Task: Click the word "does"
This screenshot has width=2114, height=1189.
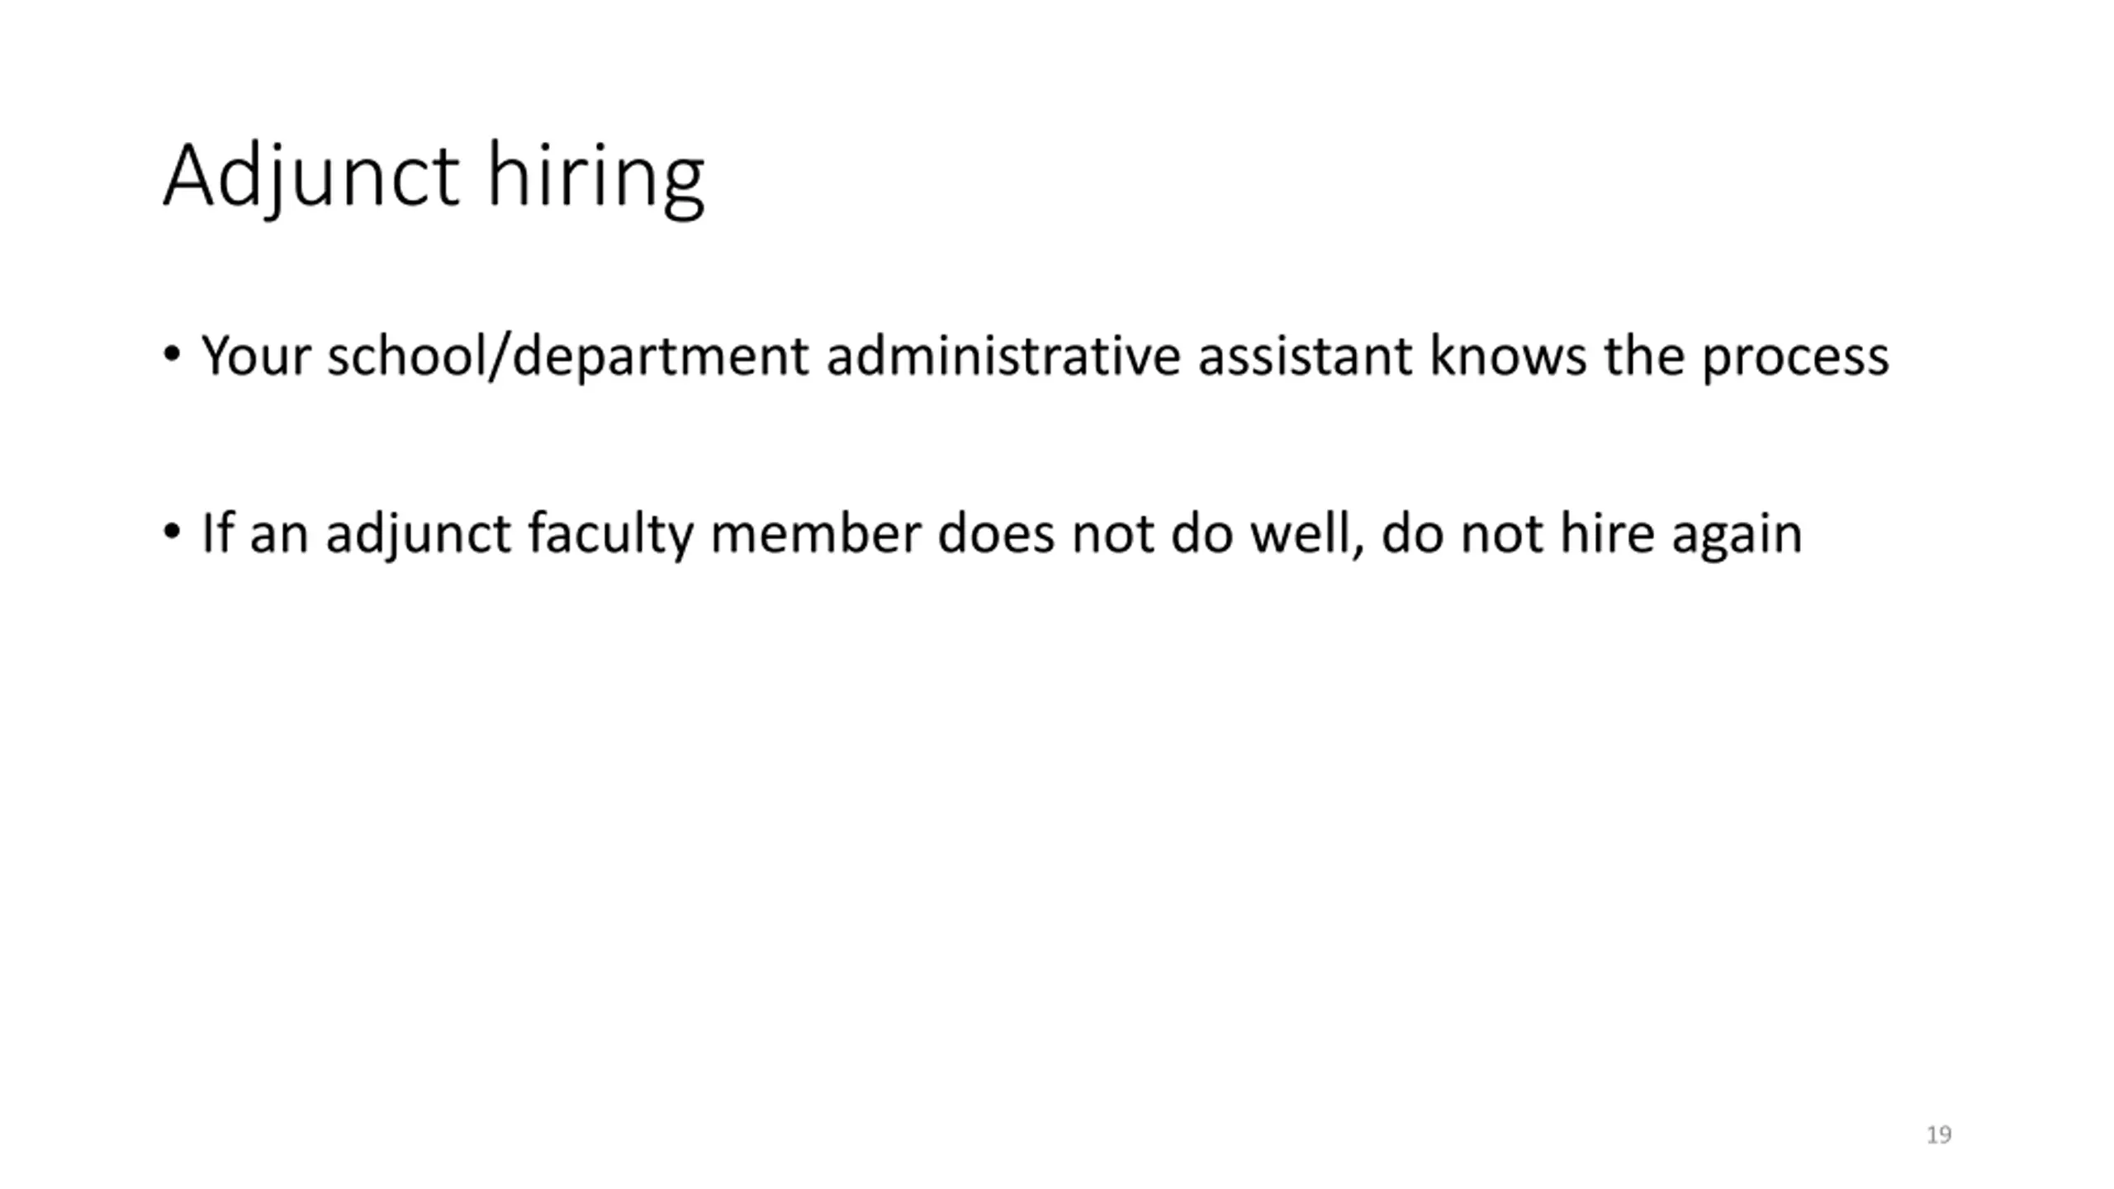Action: (996, 533)
